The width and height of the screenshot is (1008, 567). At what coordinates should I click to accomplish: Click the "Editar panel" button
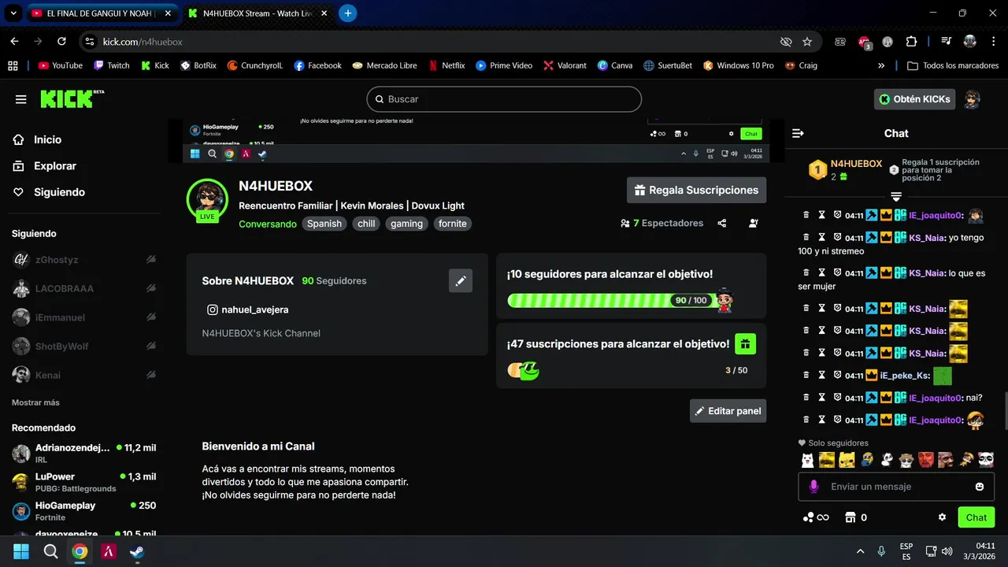[x=728, y=411]
